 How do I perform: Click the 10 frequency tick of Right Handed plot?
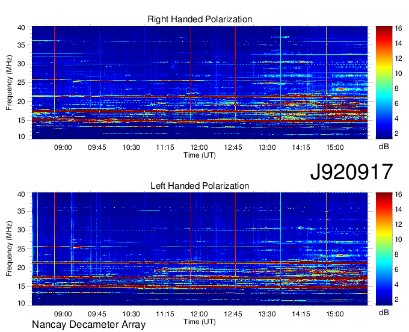pyautogui.click(x=21, y=137)
